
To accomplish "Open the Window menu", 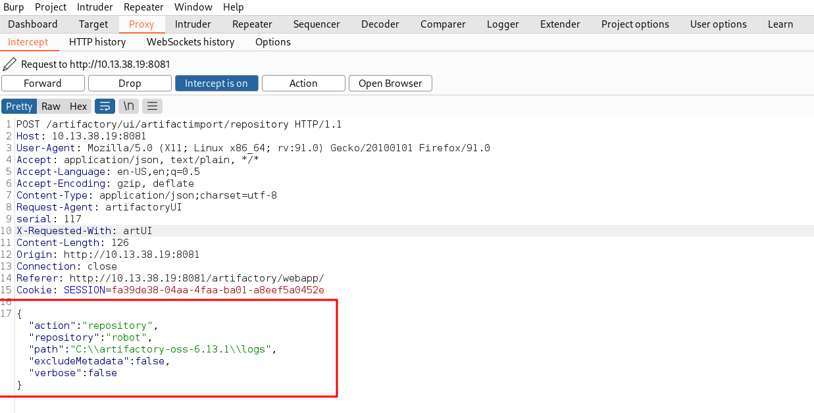I will tap(193, 7).
